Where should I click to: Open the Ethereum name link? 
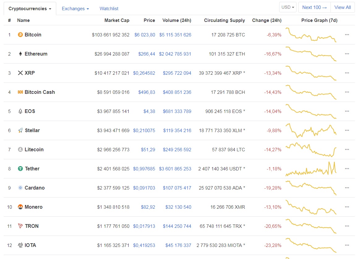pyautogui.click(x=36, y=54)
